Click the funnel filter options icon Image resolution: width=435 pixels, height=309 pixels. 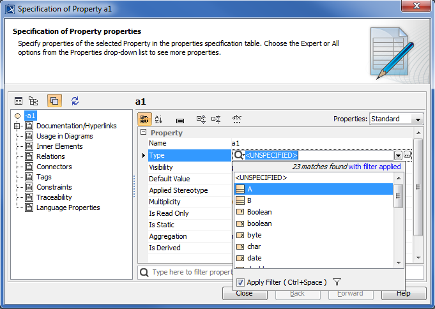pyautogui.click(x=337, y=282)
